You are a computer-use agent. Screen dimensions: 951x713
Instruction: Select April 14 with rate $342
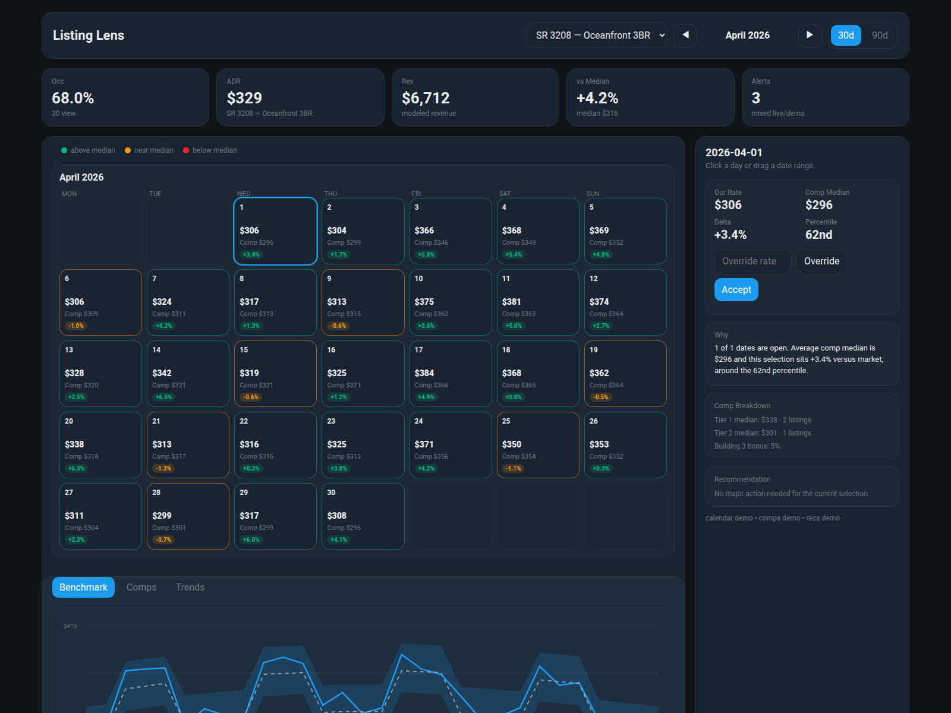[x=188, y=374]
